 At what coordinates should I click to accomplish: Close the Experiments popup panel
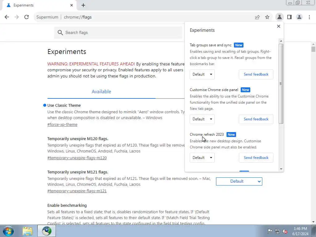click(279, 26)
